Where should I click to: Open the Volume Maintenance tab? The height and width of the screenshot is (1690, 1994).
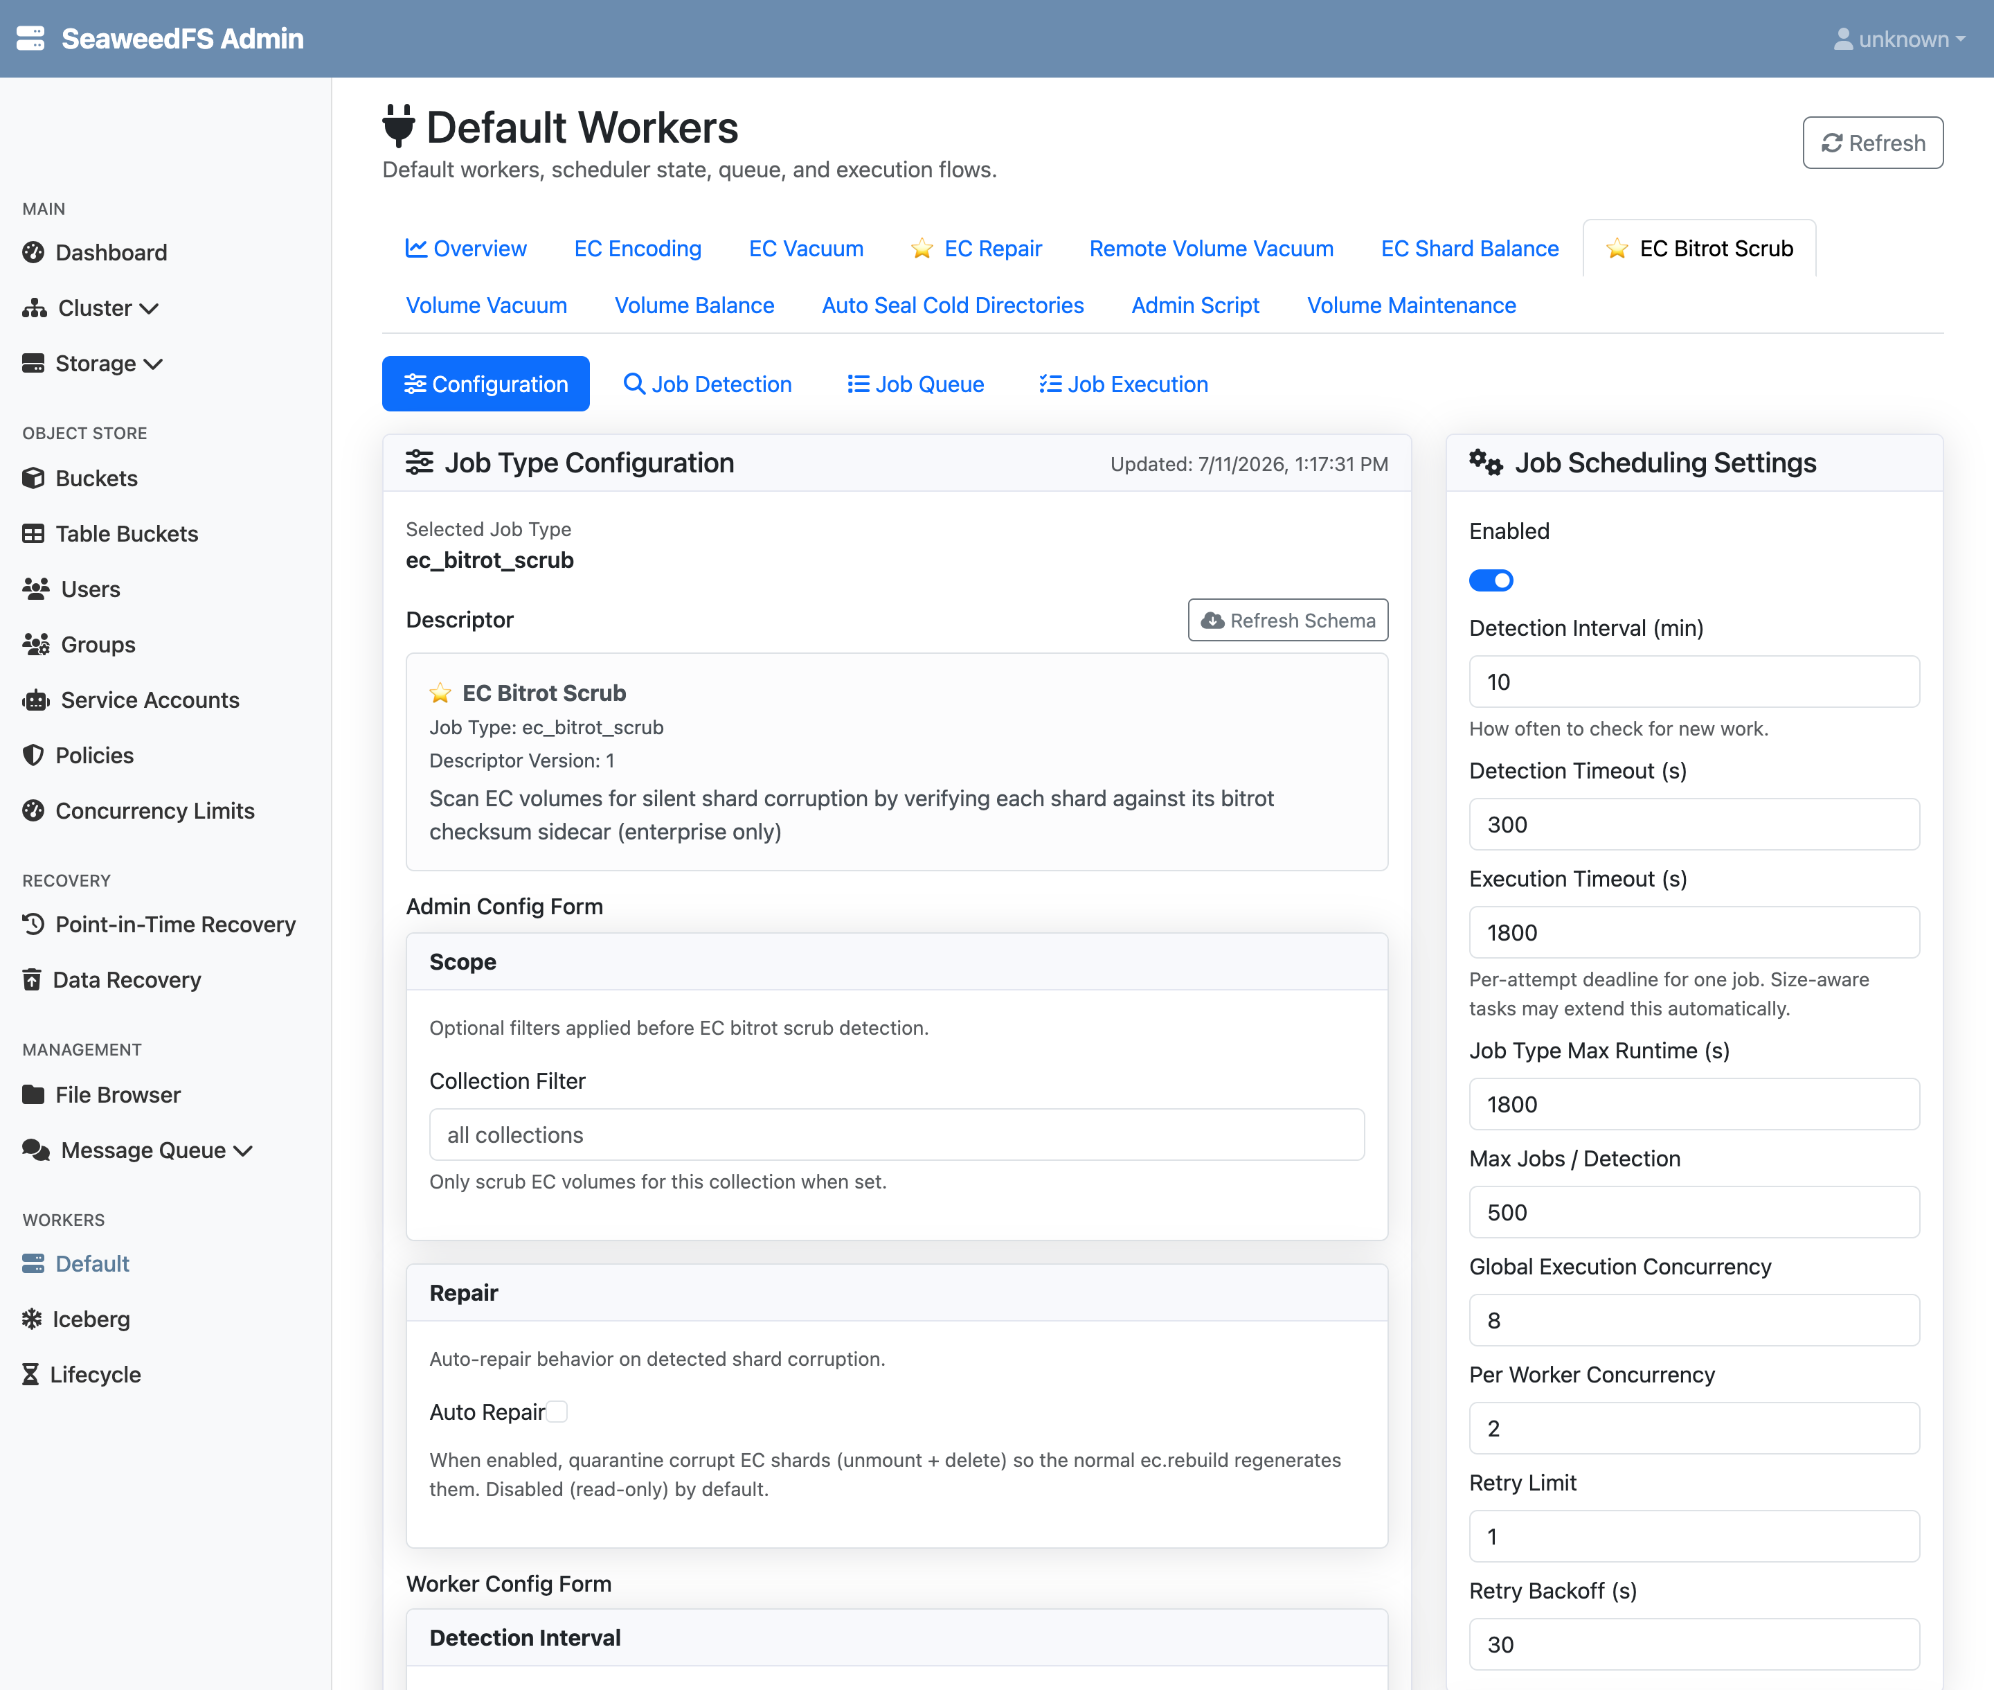click(1412, 305)
